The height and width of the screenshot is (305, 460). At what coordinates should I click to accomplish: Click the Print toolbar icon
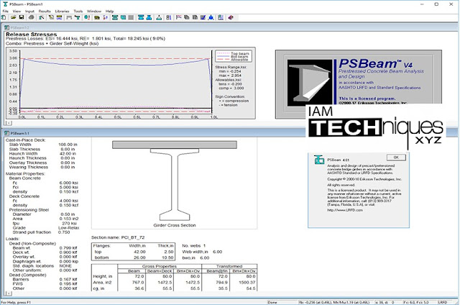click(x=31, y=17)
